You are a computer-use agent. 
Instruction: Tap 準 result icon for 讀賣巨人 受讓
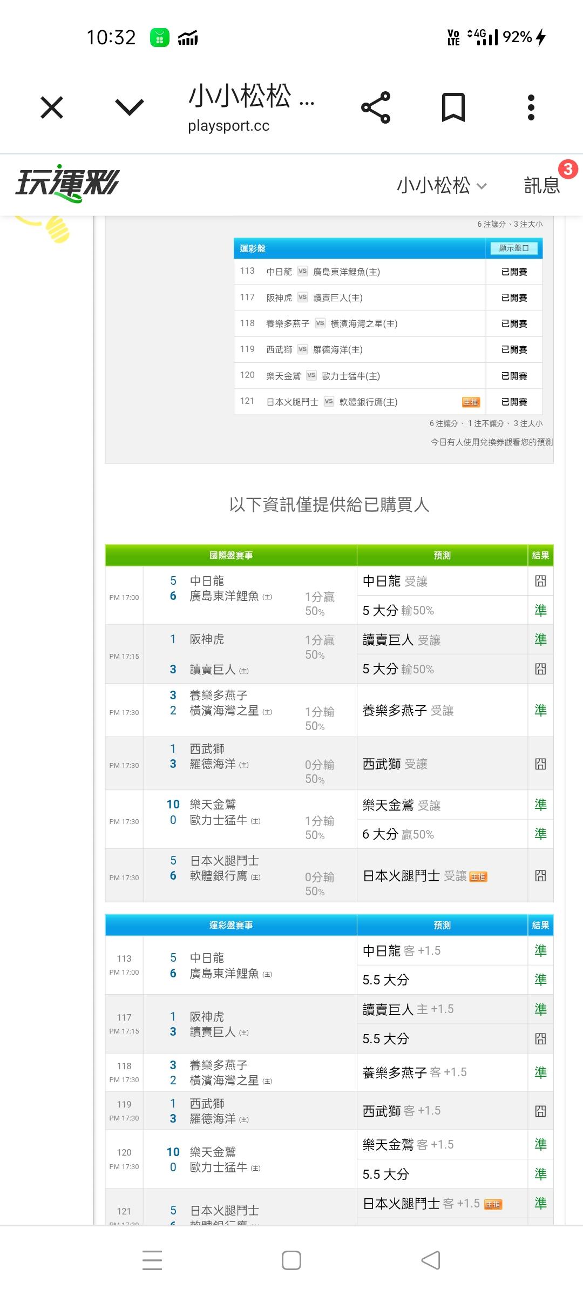[540, 640]
